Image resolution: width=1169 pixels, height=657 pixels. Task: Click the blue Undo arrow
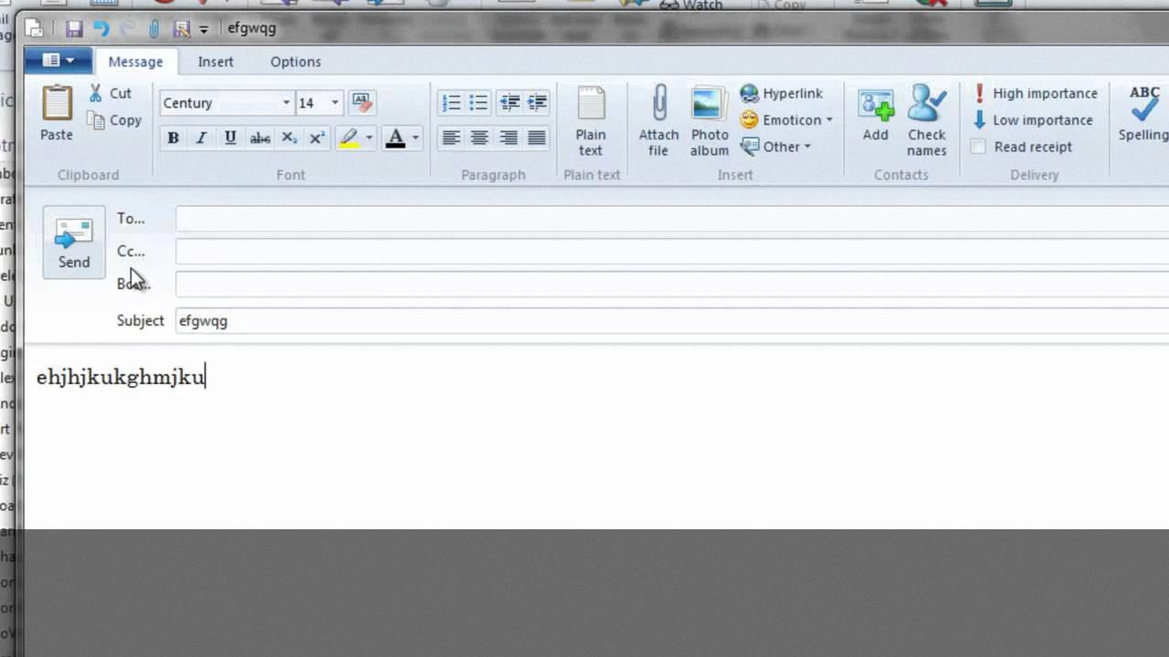click(x=100, y=29)
